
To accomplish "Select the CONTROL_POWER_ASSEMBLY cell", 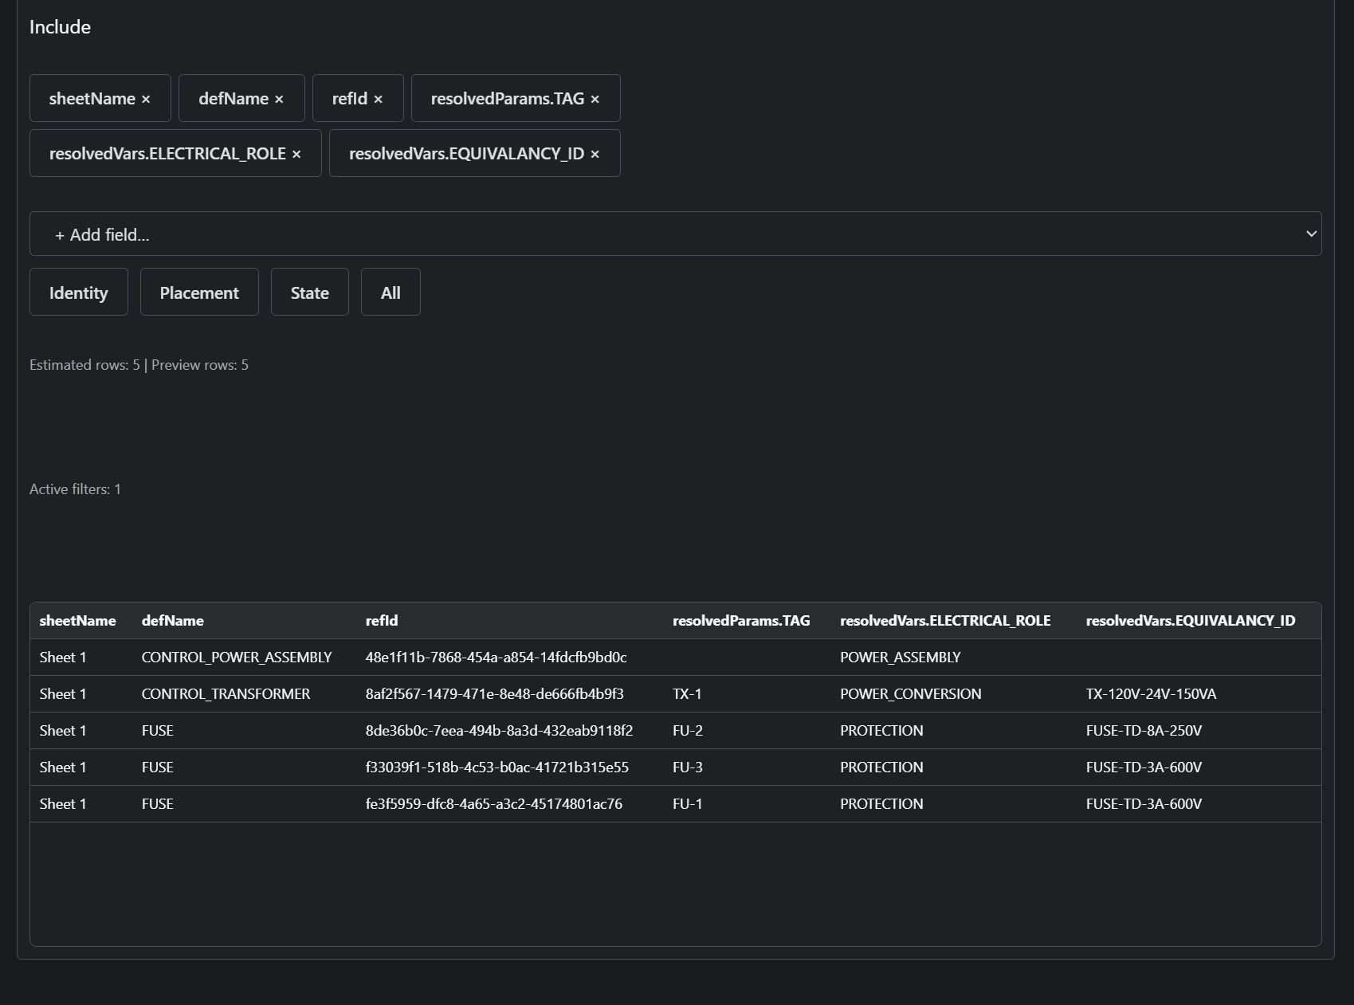I will tap(237, 658).
